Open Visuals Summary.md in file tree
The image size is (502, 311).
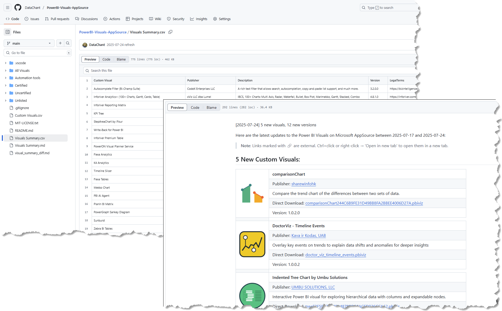[x=30, y=146]
